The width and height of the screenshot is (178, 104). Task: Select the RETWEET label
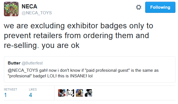11,89
